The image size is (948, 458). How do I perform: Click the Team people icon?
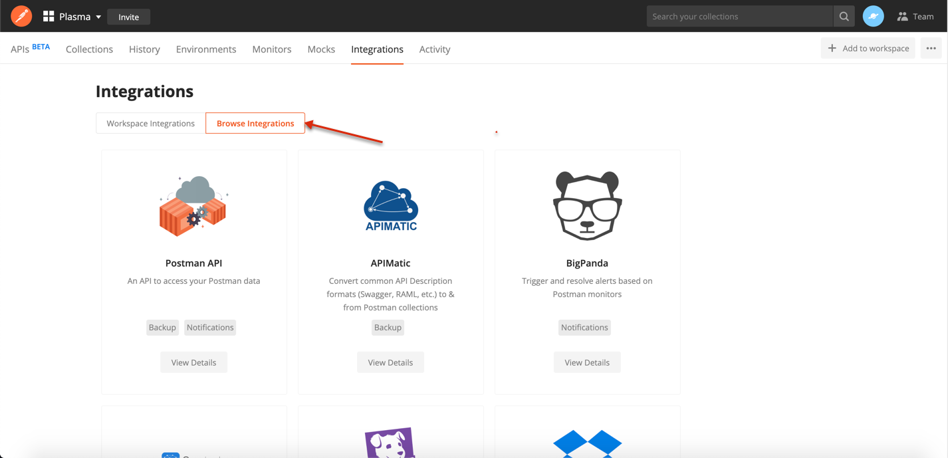(902, 17)
